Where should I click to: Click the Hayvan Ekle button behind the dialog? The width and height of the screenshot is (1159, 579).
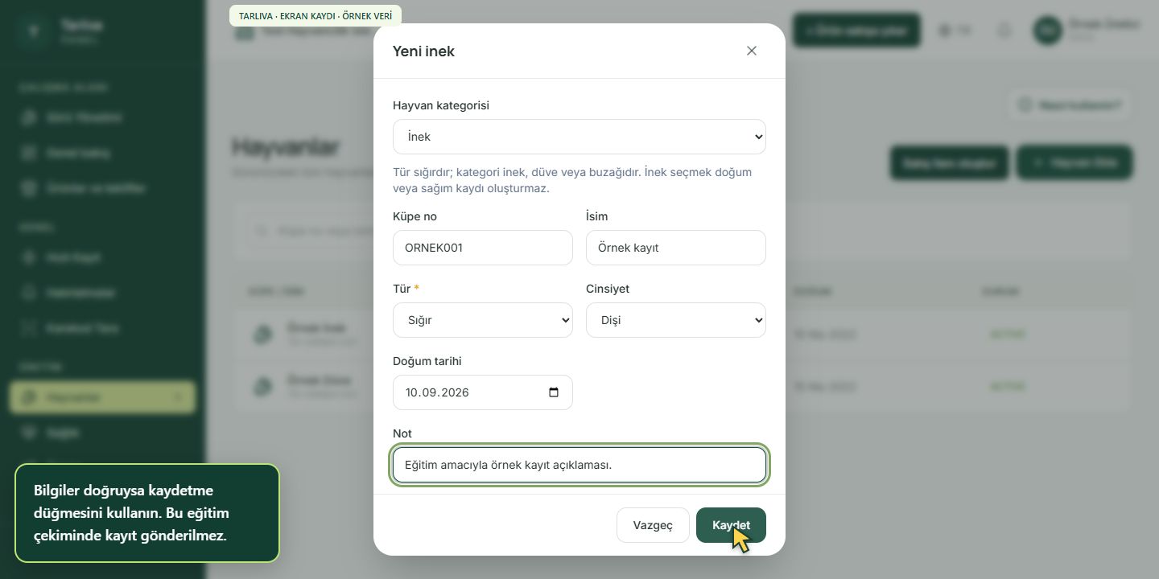coord(1074,162)
